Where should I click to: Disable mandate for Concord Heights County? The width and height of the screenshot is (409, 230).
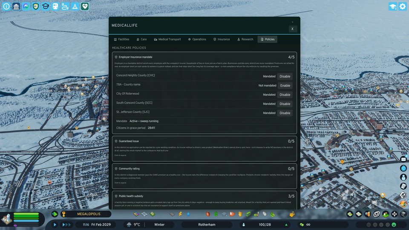(285, 76)
